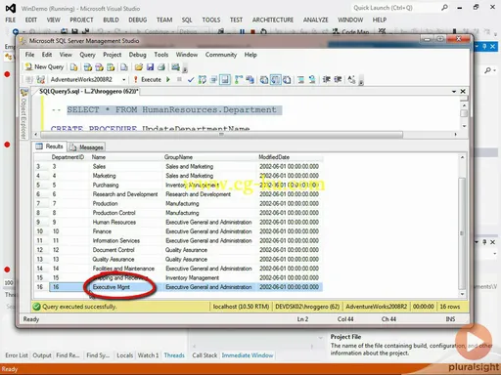
Task: Open the Watch 1 tab in Visual Studio
Action: coord(148,355)
